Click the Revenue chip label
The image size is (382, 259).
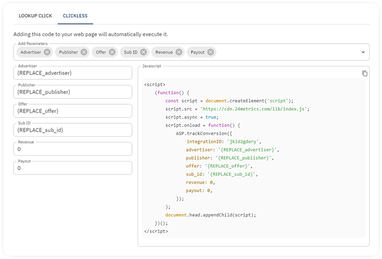164,52
